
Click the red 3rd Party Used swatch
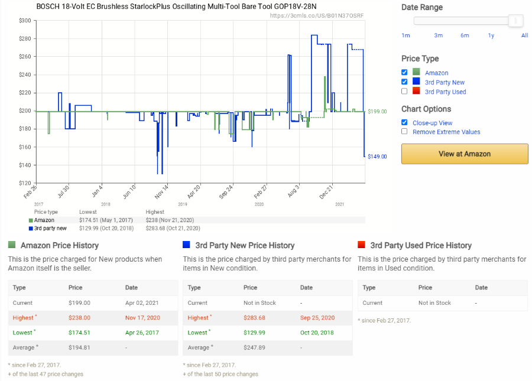tap(416, 91)
